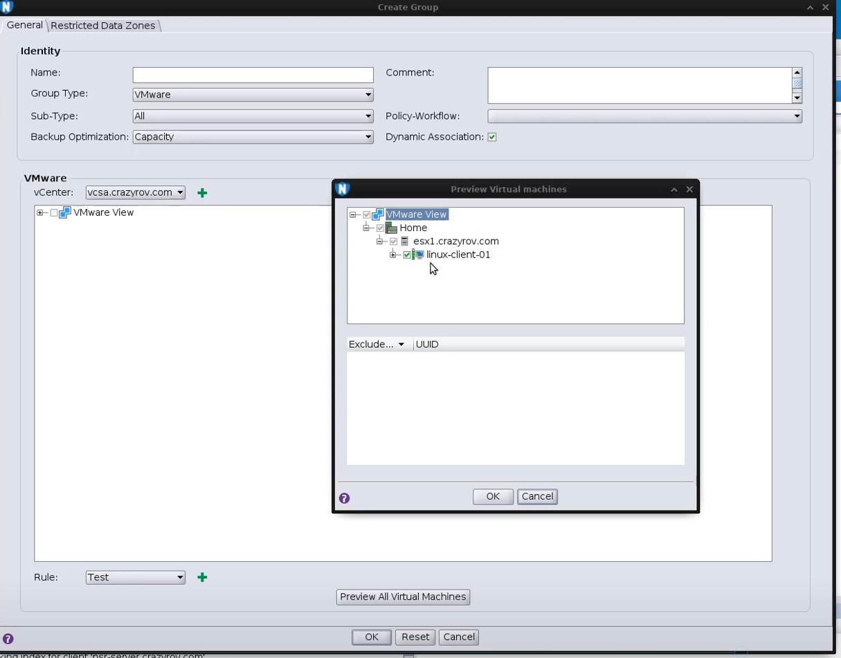Click Preview All Virtual Machines button
The height and width of the screenshot is (658, 841).
[403, 596]
